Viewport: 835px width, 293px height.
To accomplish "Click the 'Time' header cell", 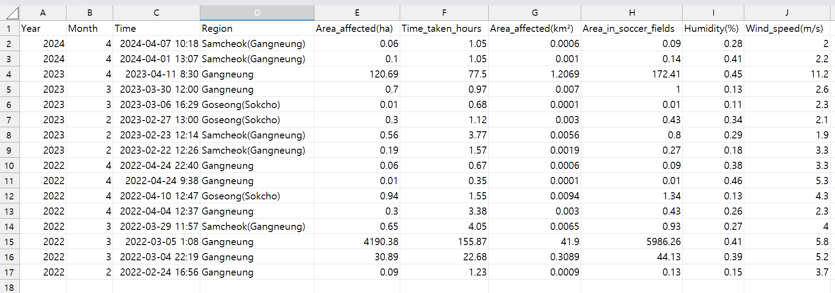I will tap(156, 29).
